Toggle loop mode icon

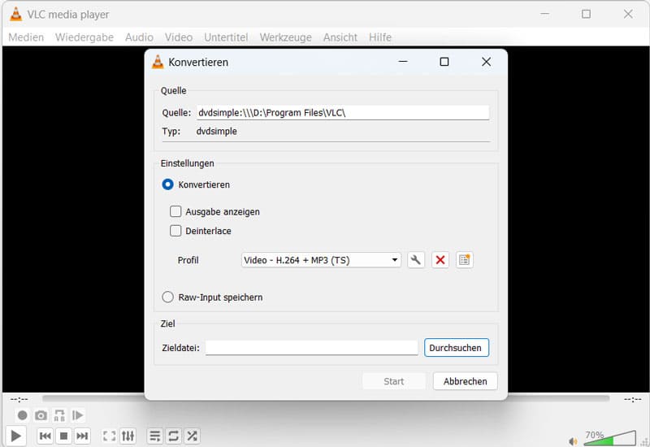pyautogui.click(x=173, y=436)
